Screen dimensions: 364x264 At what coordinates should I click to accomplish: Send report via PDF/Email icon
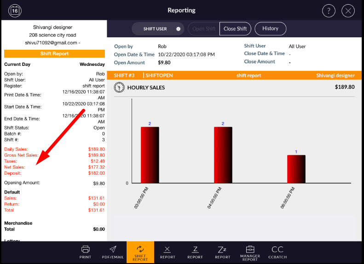tap(113, 252)
